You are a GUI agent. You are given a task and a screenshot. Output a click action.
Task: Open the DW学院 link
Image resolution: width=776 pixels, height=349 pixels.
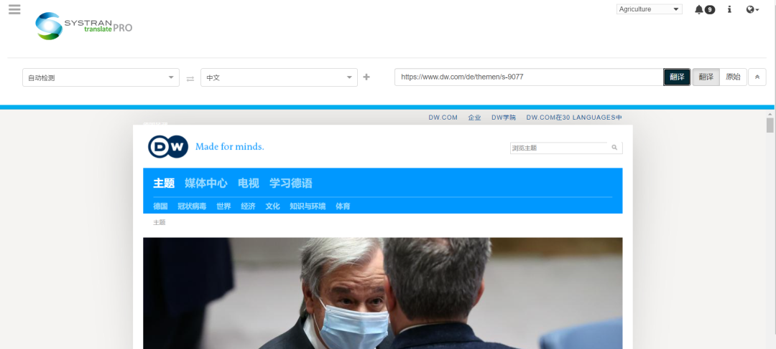[504, 118]
